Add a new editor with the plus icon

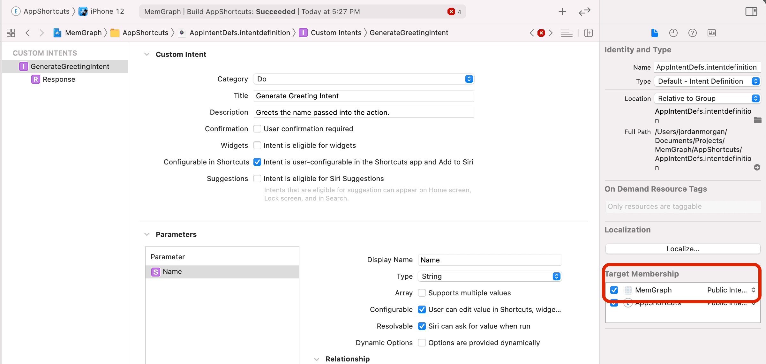(x=562, y=11)
